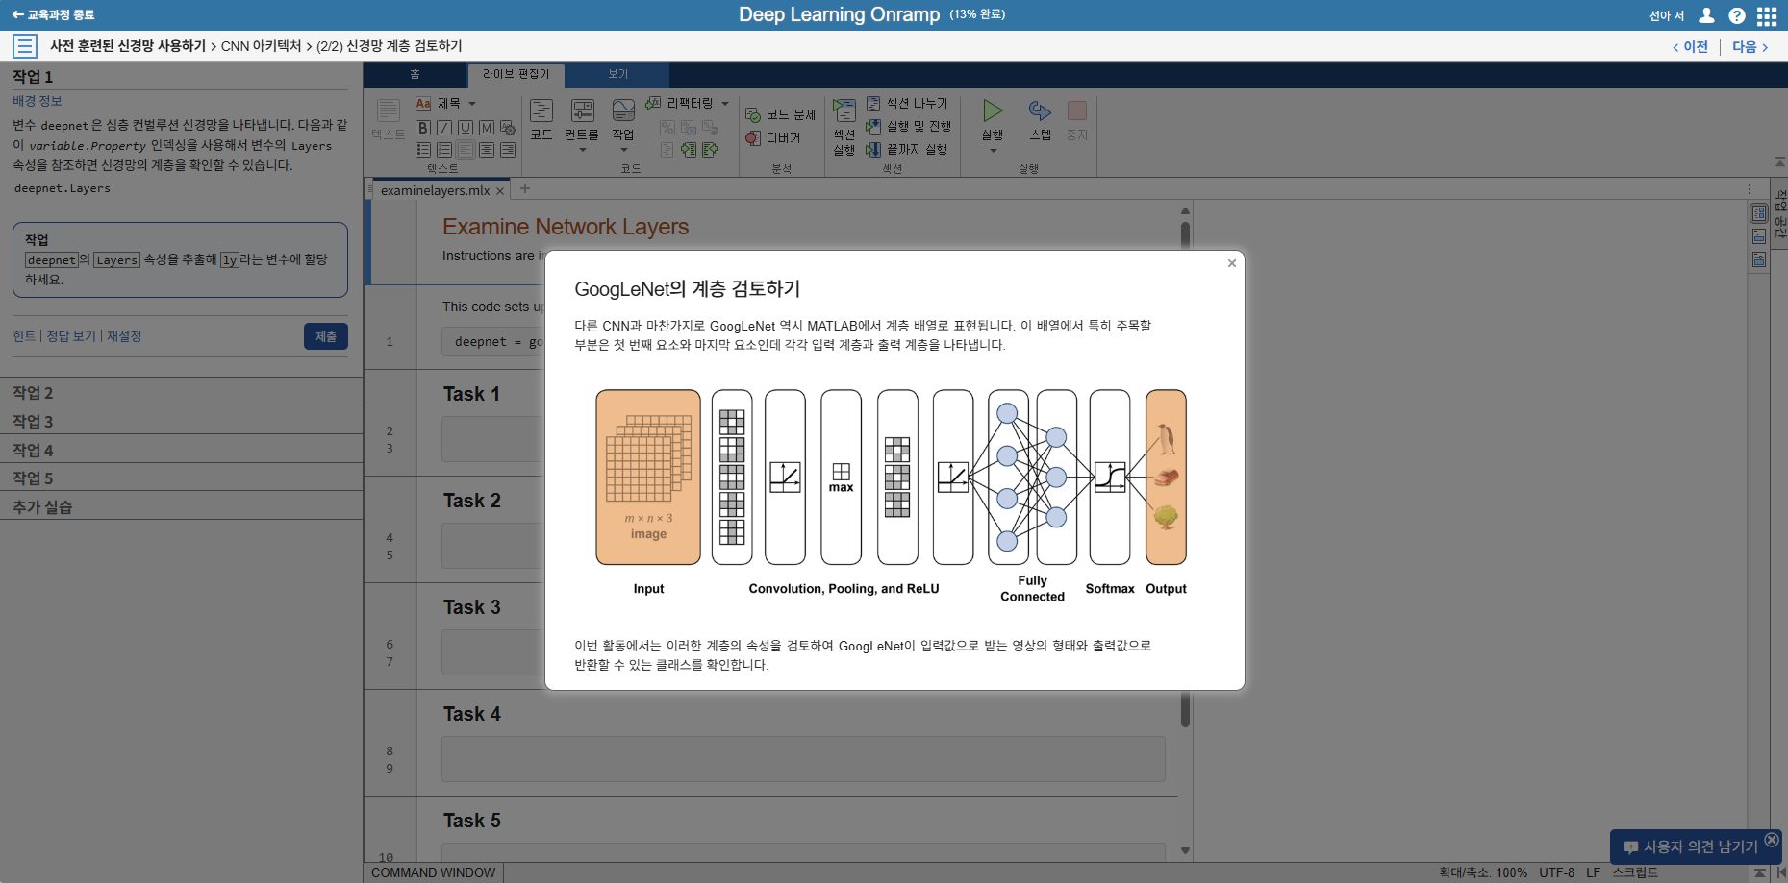The width and height of the screenshot is (1788, 883).
Task: Close the GoogLeNet layers dialog
Action: click(x=1231, y=263)
